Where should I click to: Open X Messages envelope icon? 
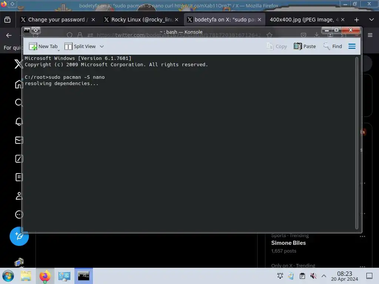pyautogui.click(x=19, y=140)
